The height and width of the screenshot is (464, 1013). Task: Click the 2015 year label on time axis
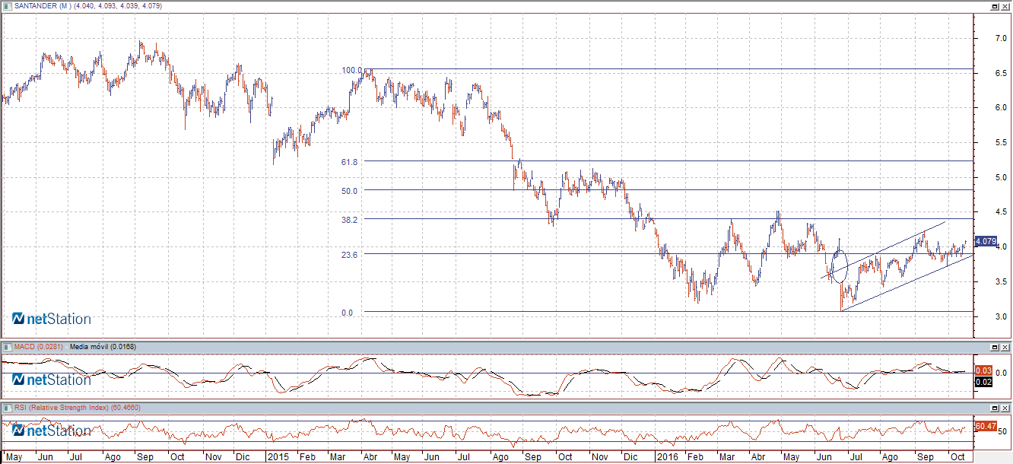click(278, 457)
